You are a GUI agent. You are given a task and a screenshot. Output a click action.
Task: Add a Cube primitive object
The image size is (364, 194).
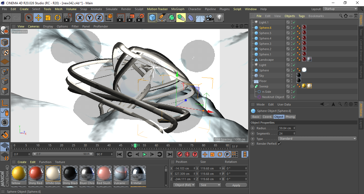[x=152, y=18]
